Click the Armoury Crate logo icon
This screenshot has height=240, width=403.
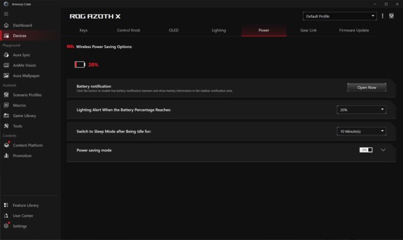tap(6, 4)
